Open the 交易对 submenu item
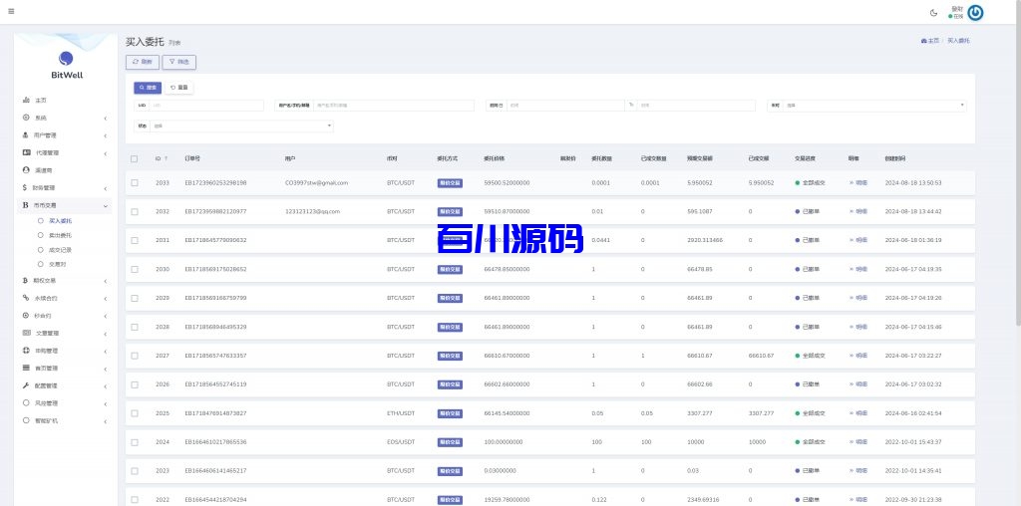This screenshot has width=1021, height=506. click(57, 264)
